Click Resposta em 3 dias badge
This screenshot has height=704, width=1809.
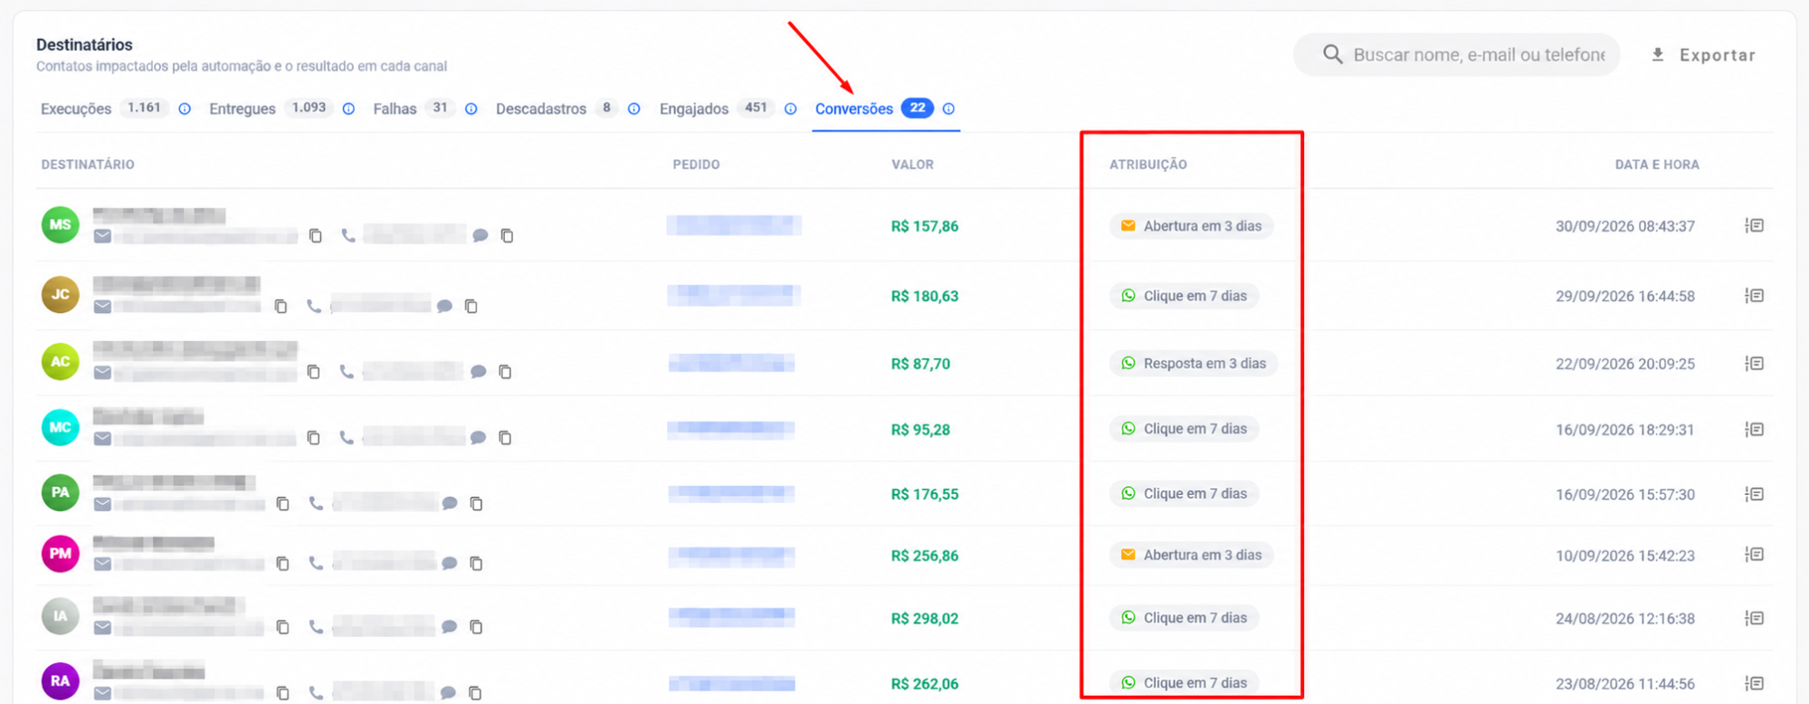tap(1194, 364)
